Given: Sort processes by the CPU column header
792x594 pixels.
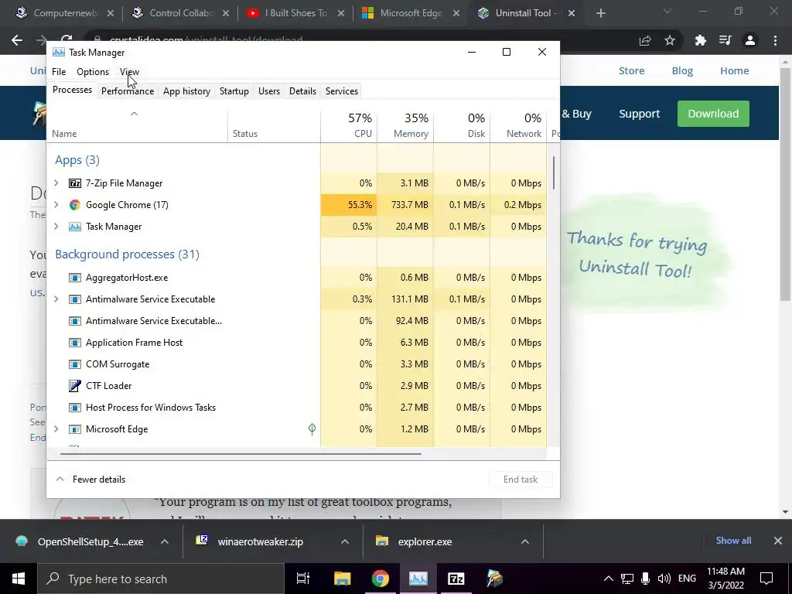Looking at the screenshot, I should tap(349, 125).
